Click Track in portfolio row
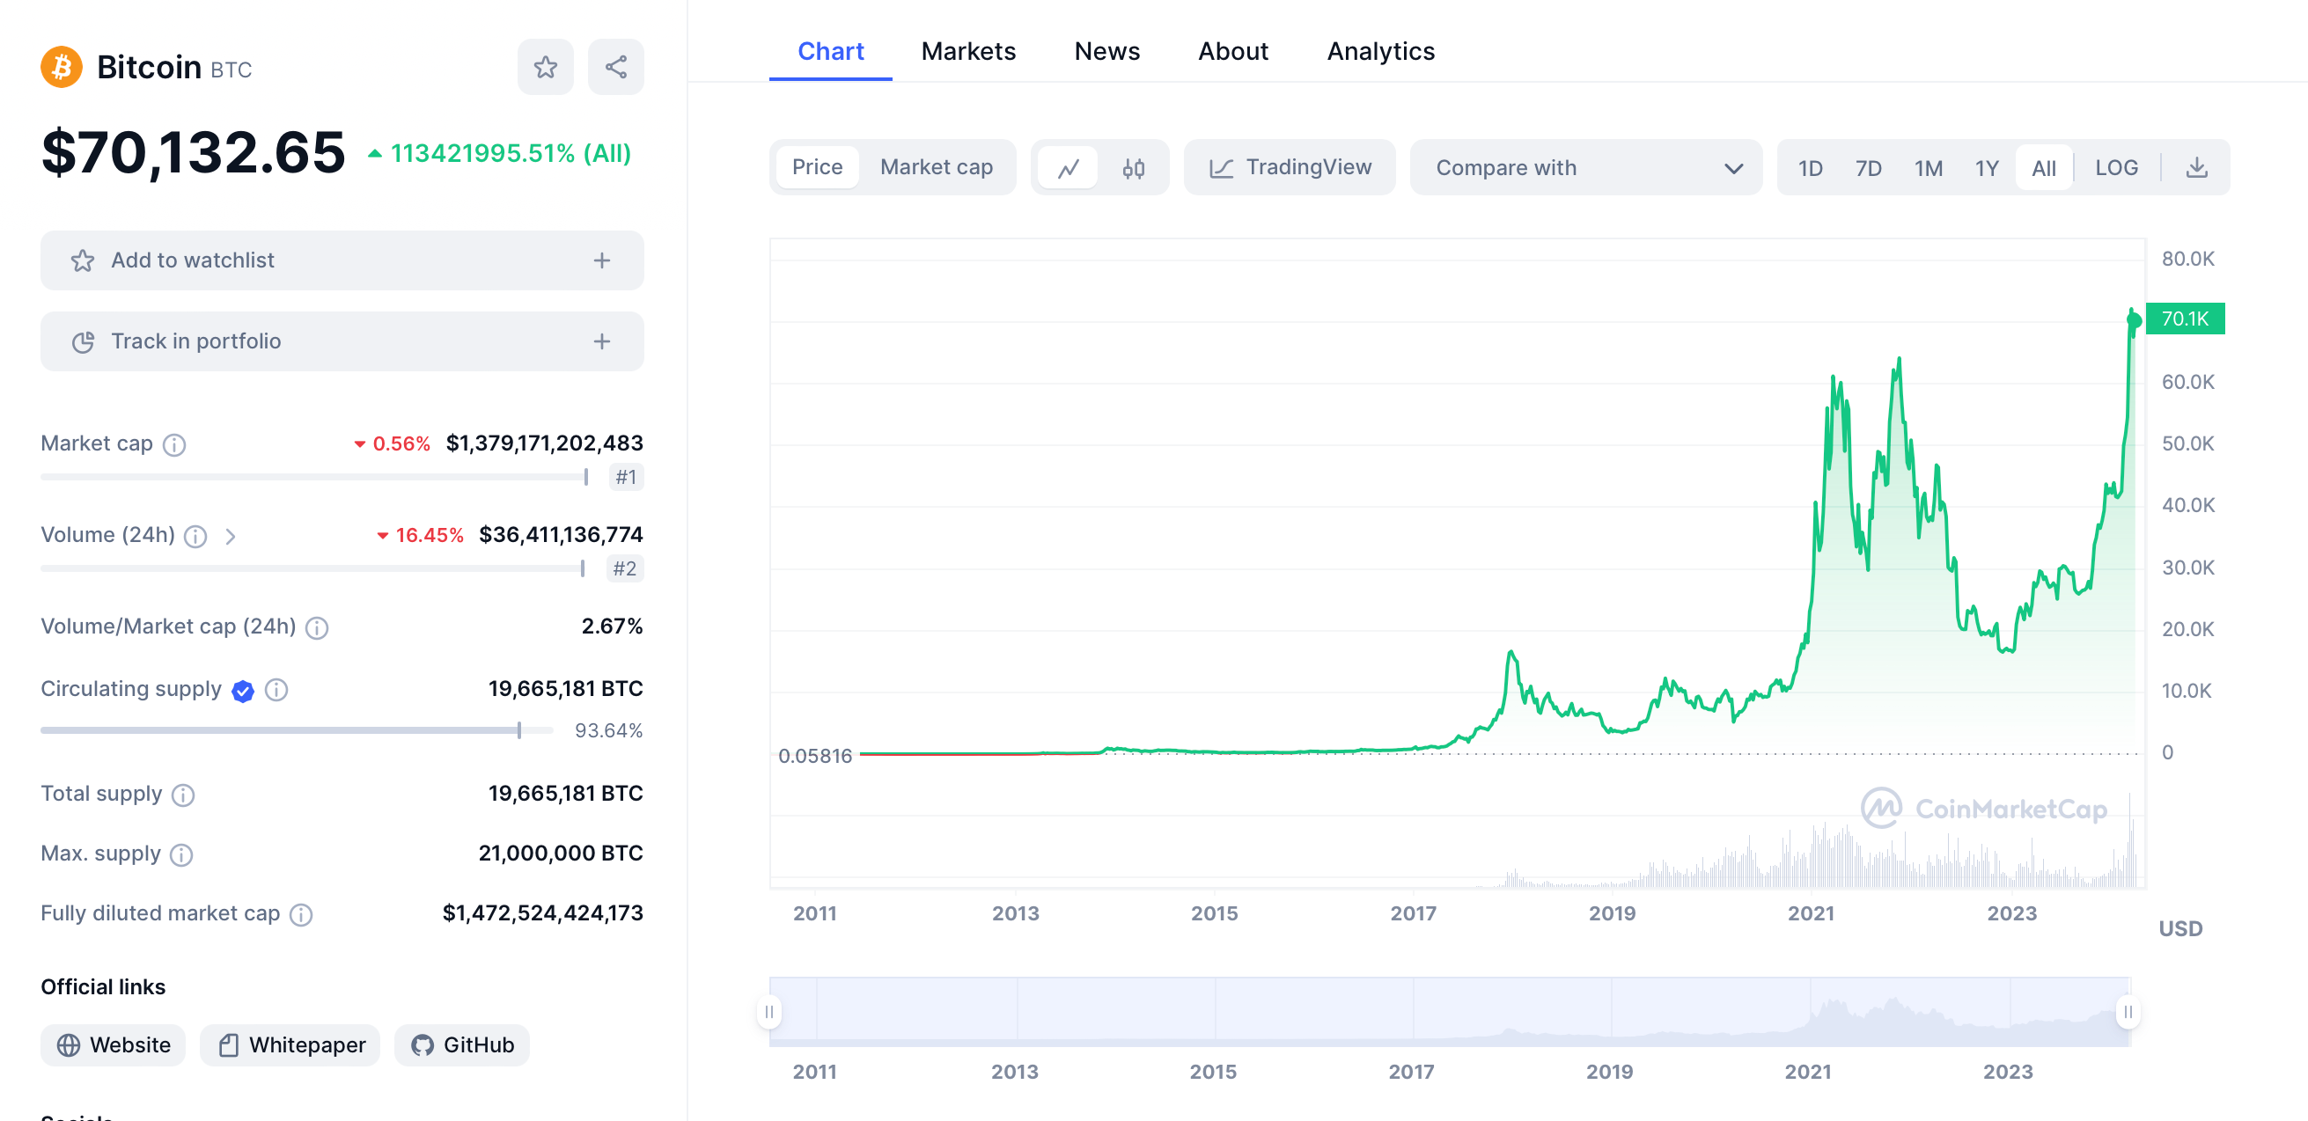 coord(342,341)
